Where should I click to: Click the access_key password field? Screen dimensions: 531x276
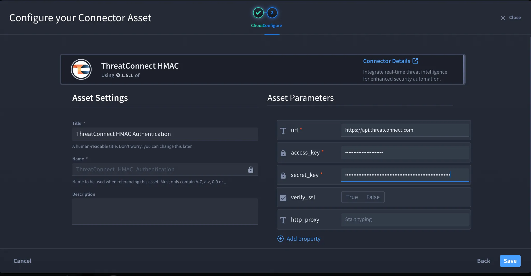click(x=405, y=152)
